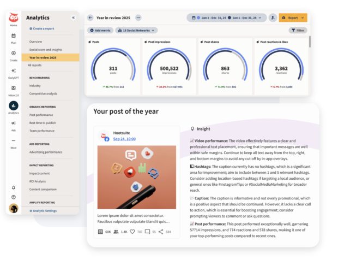Open Analytic Settings link
The width and height of the screenshot is (338, 259).
pos(43,211)
